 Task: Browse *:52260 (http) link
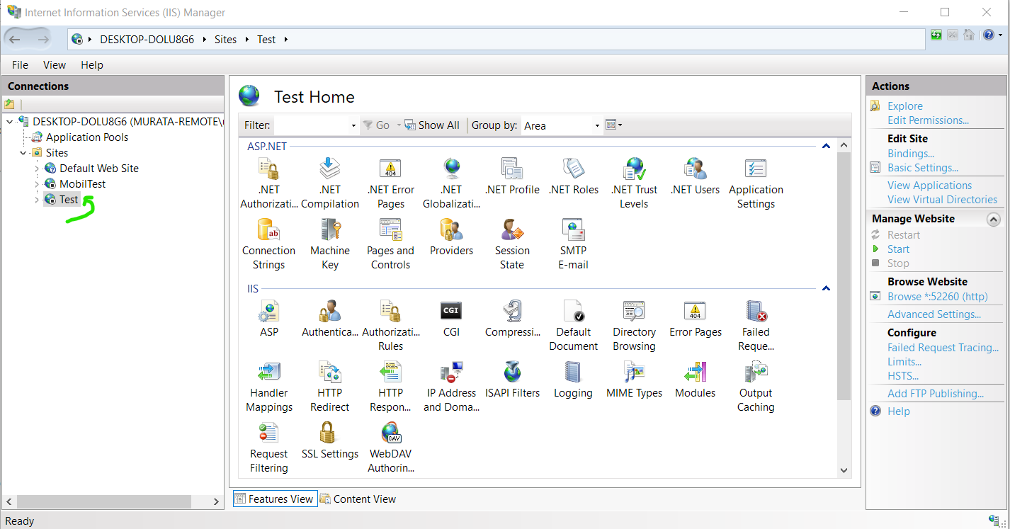938,297
